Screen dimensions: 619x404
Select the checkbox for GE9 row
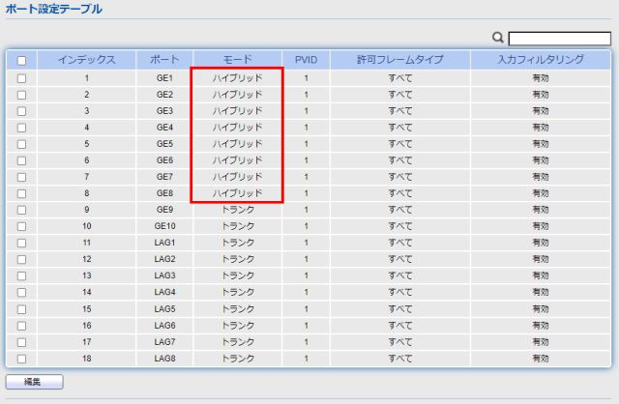pos(21,211)
